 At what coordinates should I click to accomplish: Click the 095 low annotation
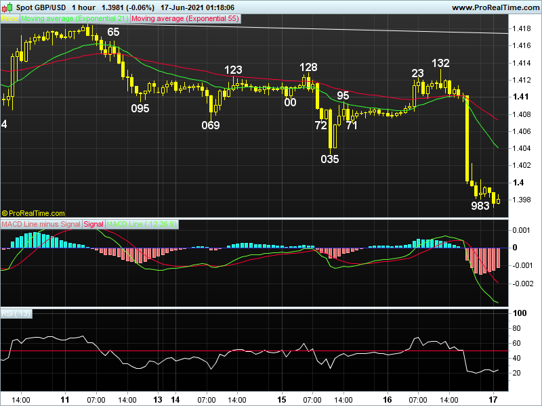pyautogui.click(x=140, y=108)
